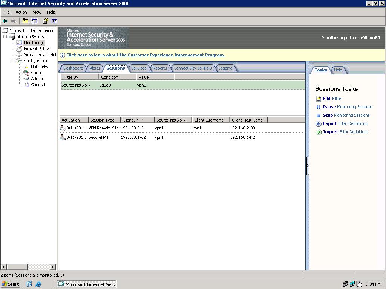Click the office-o98sxo50 server icon
The width and height of the screenshot is (386, 289).
point(12,37)
